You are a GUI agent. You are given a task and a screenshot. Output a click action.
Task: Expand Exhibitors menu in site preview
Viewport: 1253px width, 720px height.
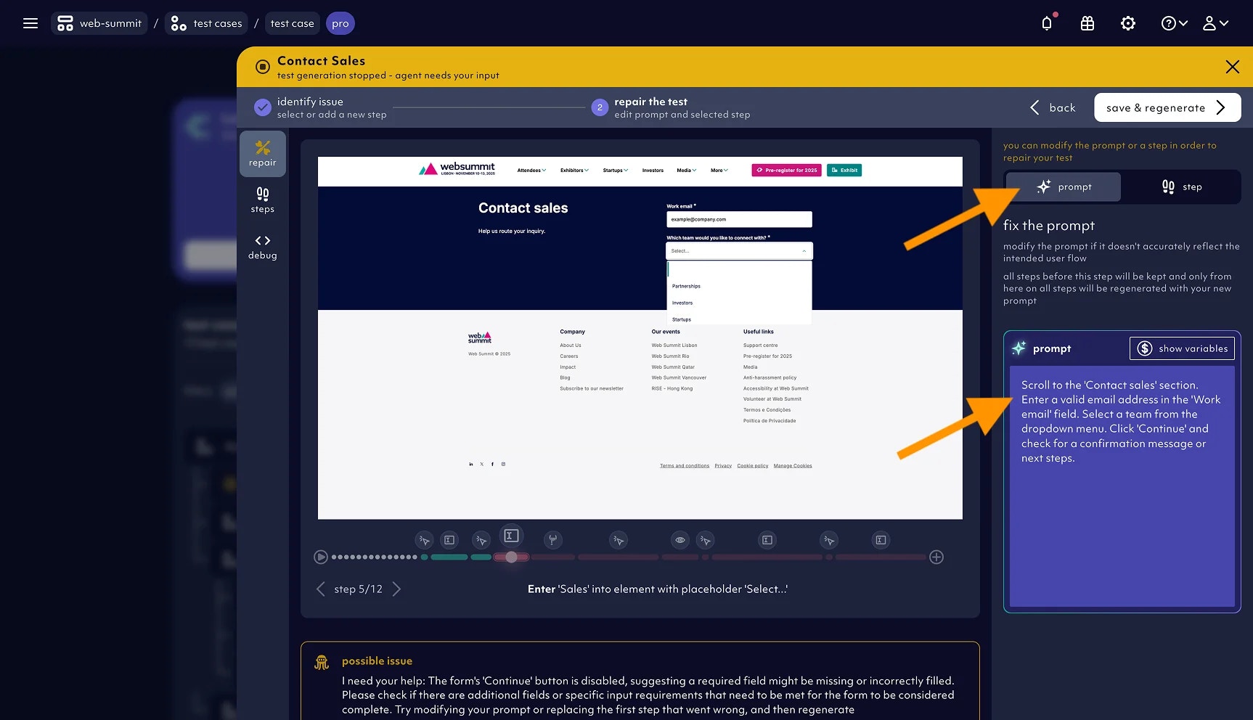click(574, 171)
